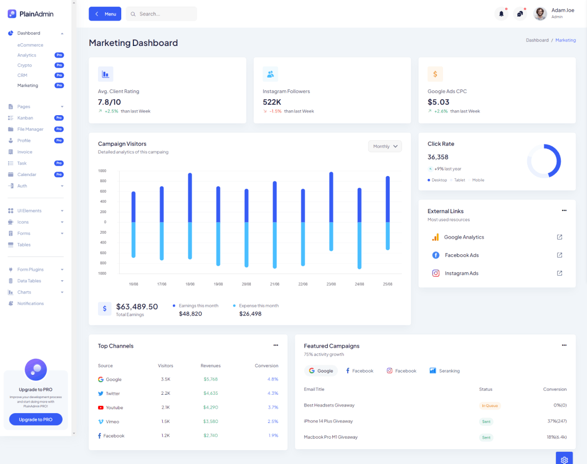
Task: Open the notifications bell icon
Action: (x=501, y=14)
